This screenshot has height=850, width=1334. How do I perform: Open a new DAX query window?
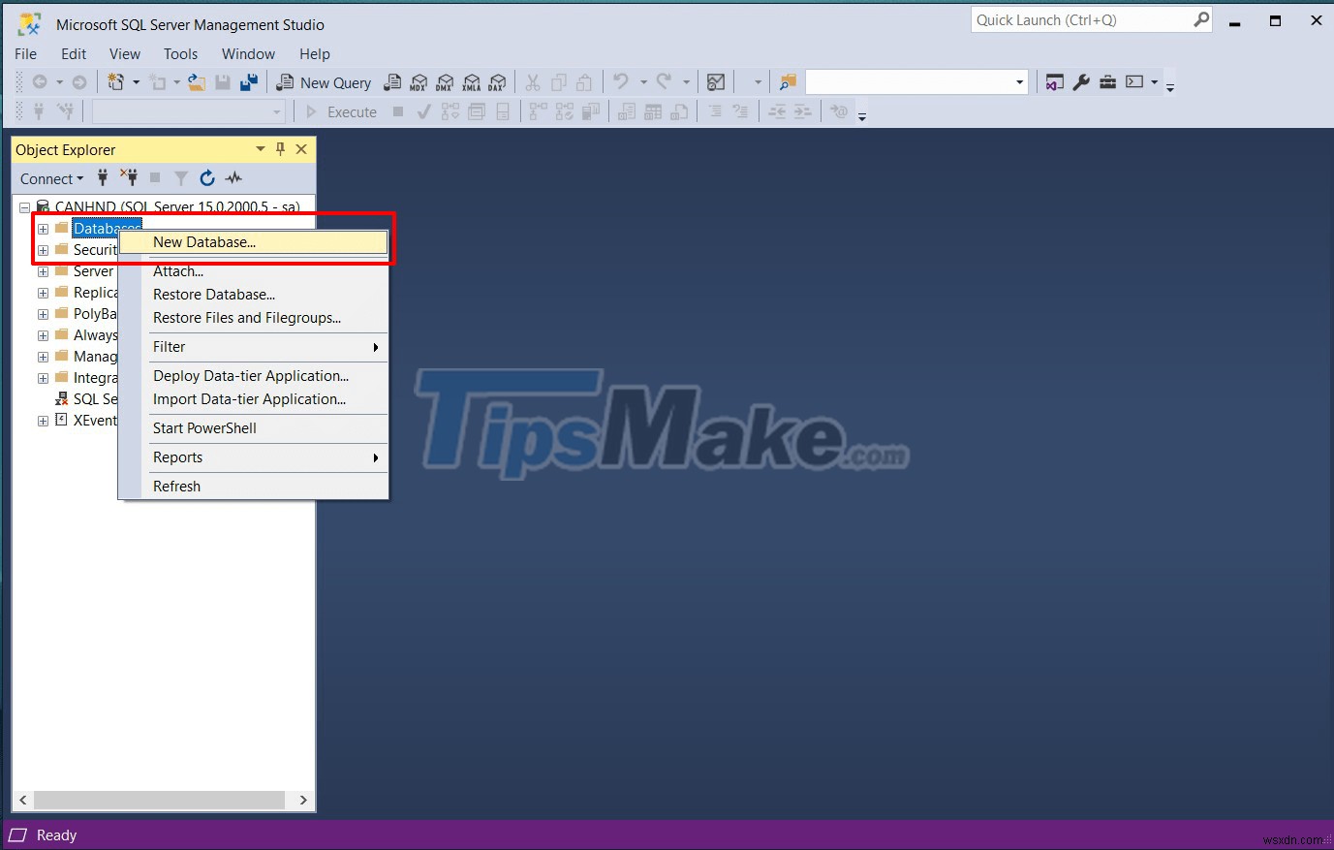[x=497, y=82]
